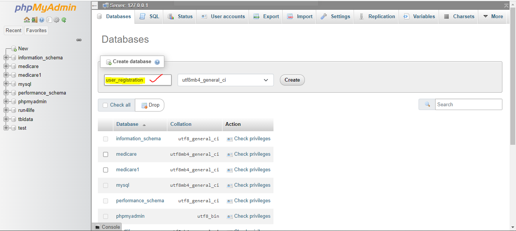Click the magnifier icon beside Search box
The image size is (516, 231).
coord(427,104)
